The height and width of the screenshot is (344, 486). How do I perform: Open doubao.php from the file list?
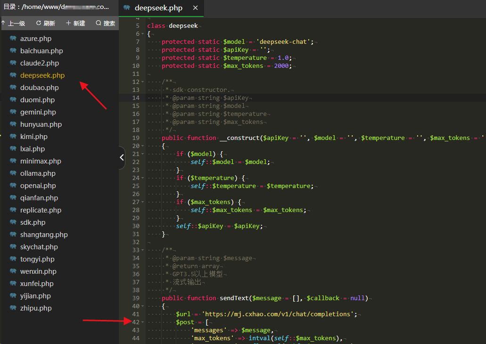(x=40, y=87)
